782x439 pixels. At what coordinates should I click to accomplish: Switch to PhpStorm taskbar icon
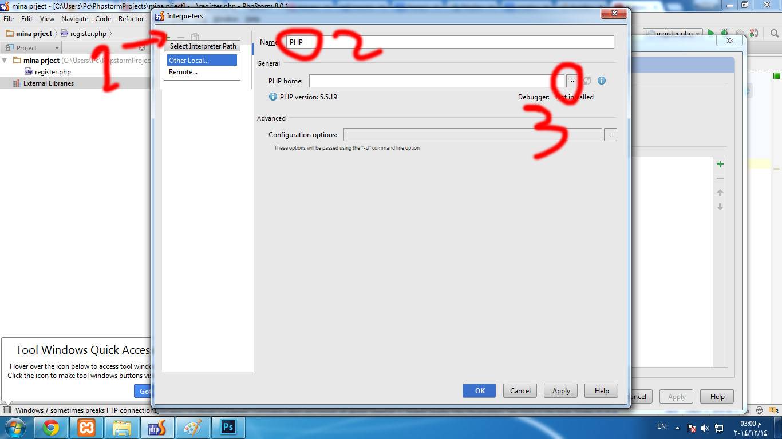(x=157, y=428)
